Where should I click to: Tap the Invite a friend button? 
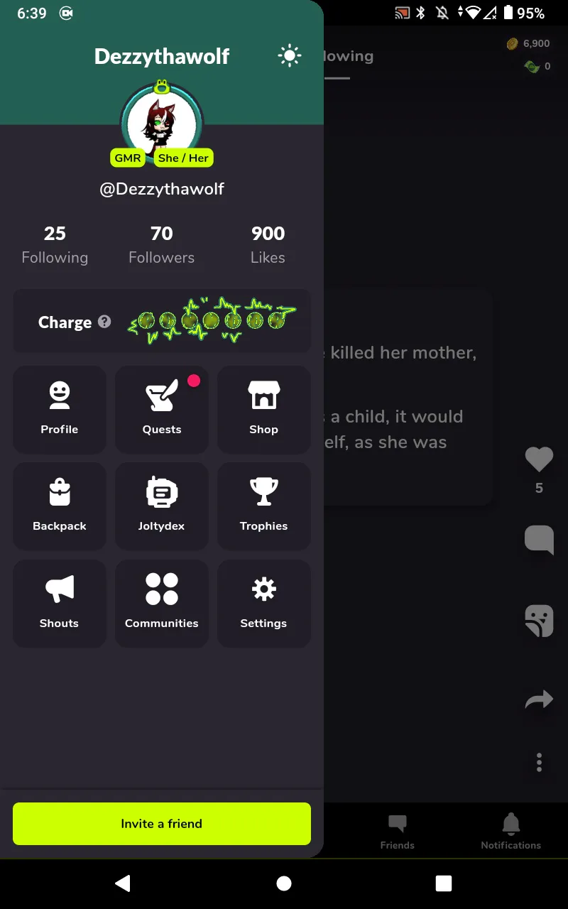click(x=162, y=824)
